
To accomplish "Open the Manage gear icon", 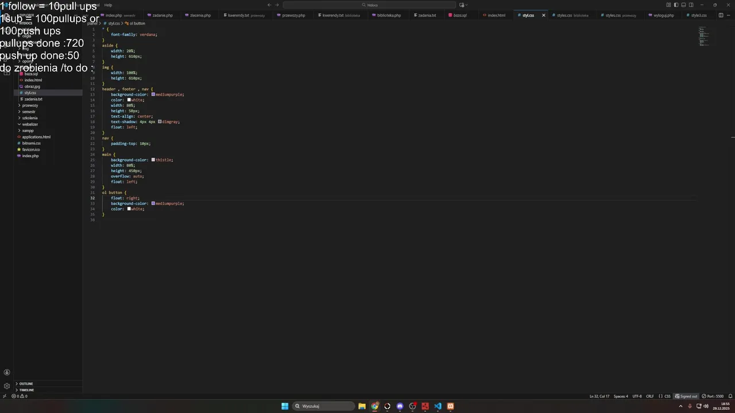I will (7, 386).
